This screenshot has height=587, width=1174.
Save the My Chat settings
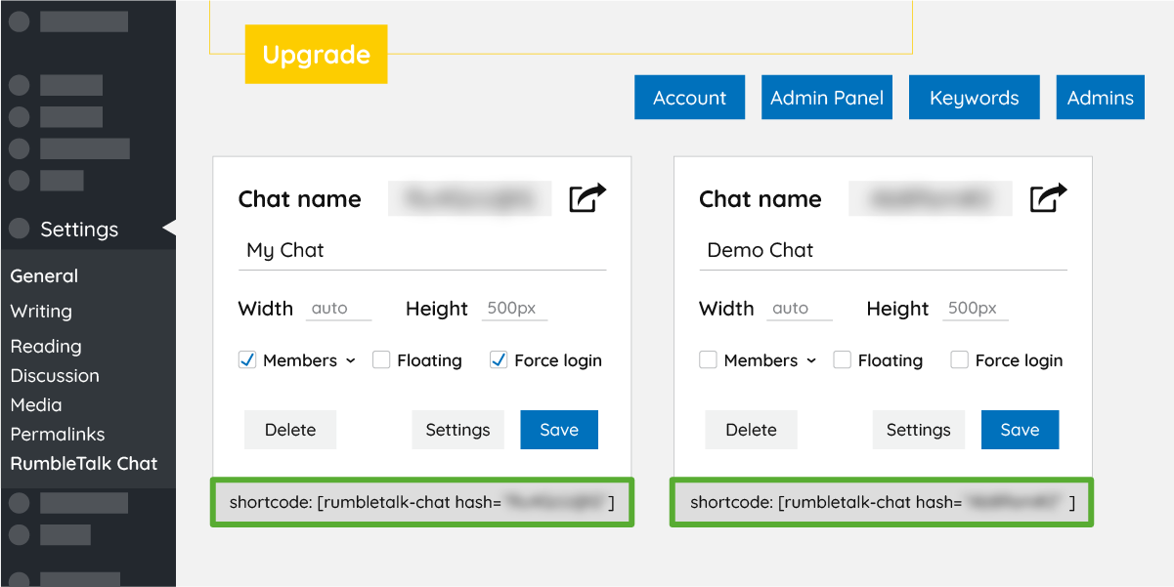(558, 429)
